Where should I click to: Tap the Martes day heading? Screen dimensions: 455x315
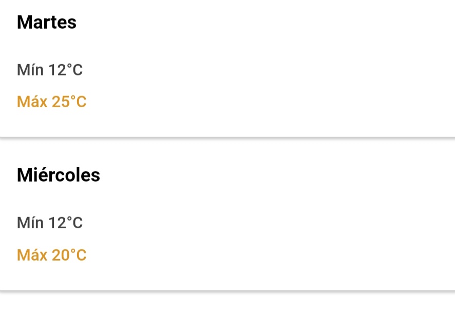(x=47, y=22)
